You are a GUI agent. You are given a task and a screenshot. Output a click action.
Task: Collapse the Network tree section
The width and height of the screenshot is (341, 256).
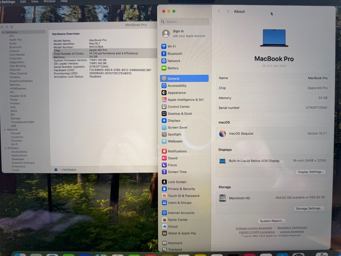5,130
